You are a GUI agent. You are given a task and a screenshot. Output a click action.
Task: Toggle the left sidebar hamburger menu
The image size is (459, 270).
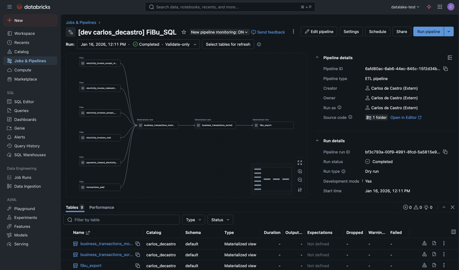(9, 7)
